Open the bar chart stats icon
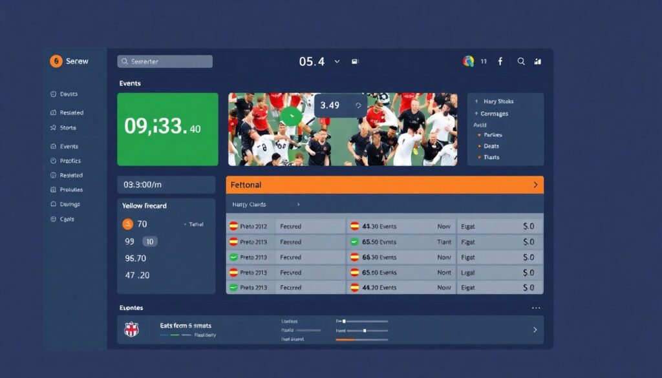662x378 pixels. tap(538, 61)
